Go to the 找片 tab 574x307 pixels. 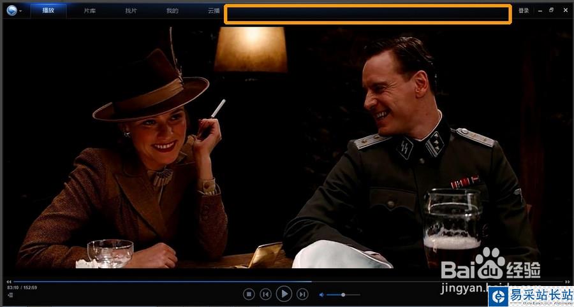pyautogui.click(x=131, y=11)
